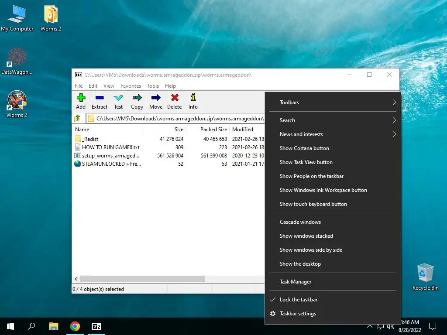Expand the Search submenu

[x=333, y=120]
